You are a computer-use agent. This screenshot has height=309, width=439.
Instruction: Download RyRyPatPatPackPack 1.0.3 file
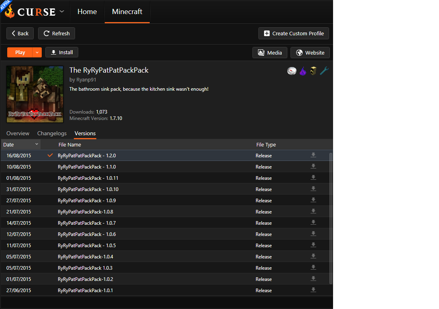coord(313,267)
